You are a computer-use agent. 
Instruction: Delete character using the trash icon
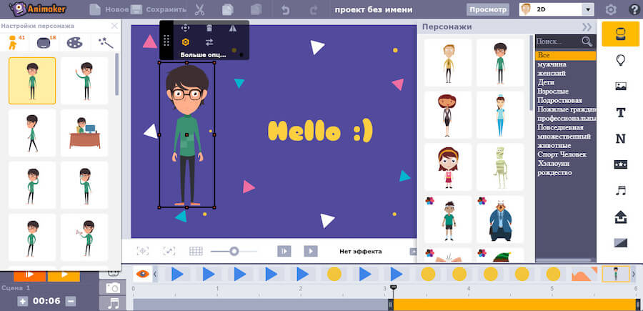tap(209, 28)
